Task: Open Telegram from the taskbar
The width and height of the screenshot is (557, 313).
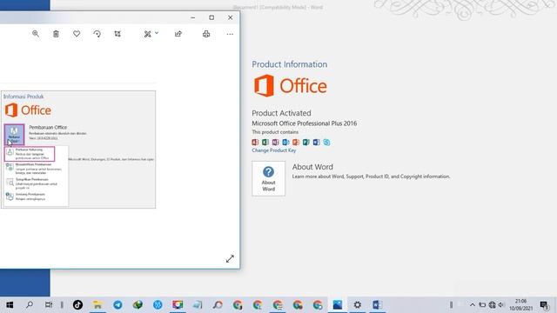Action: point(117,305)
